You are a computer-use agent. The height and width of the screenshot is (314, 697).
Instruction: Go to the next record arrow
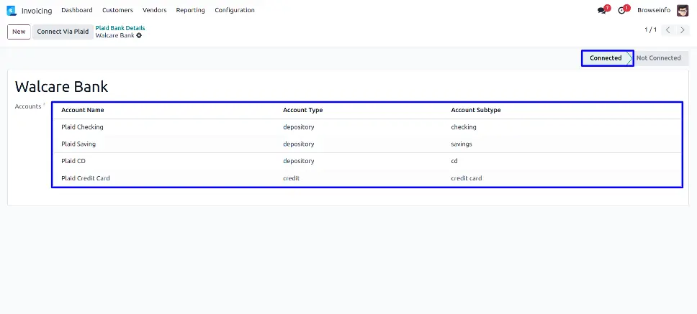pos(683,30)
